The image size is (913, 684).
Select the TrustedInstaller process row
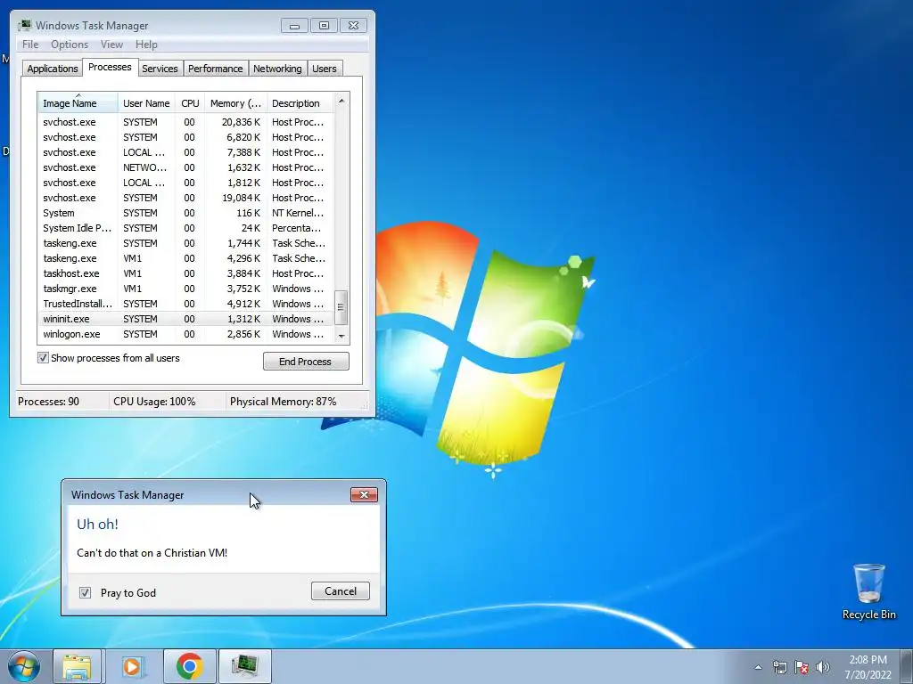pos(185,304)
